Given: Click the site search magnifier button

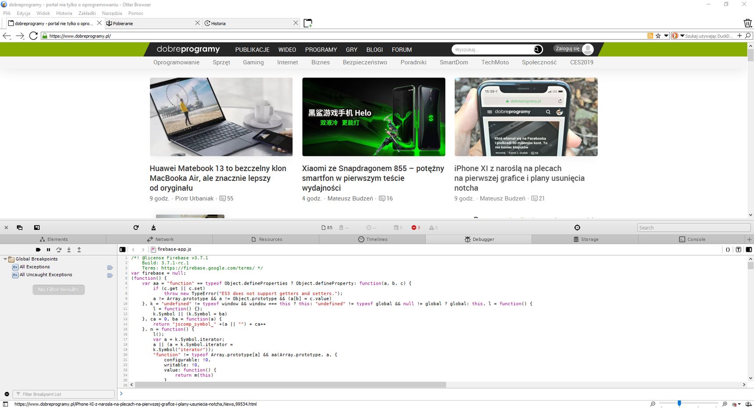Looking at the screenshot, I should tap(537, 49).
